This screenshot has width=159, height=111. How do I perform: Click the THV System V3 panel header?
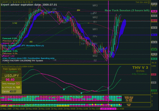(12, 69)
